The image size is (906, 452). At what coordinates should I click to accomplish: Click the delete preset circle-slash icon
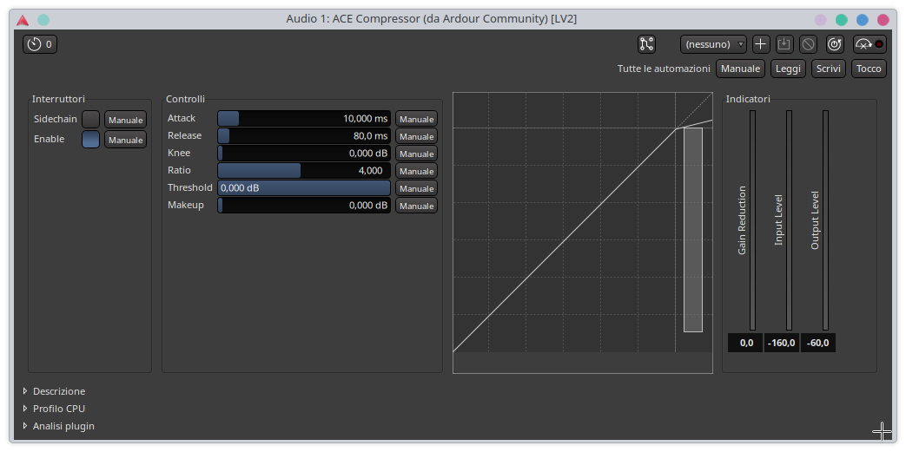coord(809,44)
